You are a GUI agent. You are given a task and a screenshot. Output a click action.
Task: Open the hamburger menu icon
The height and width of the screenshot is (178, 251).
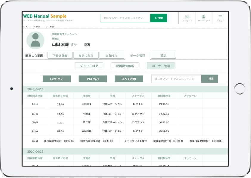tap(220, 17)
